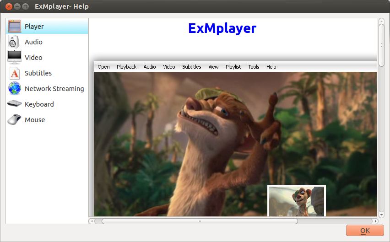Click Subtitles in the pictured menu bar

click(x=191, y=67)
